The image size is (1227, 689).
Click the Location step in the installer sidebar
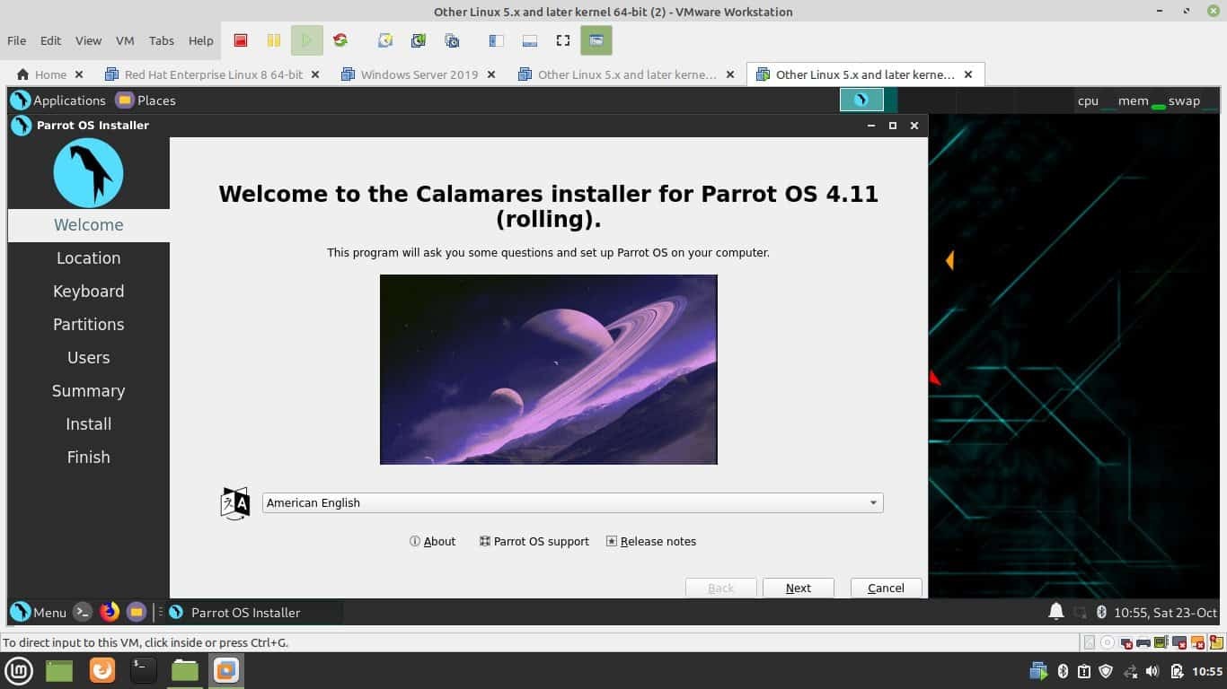click(x=88, y=258)
